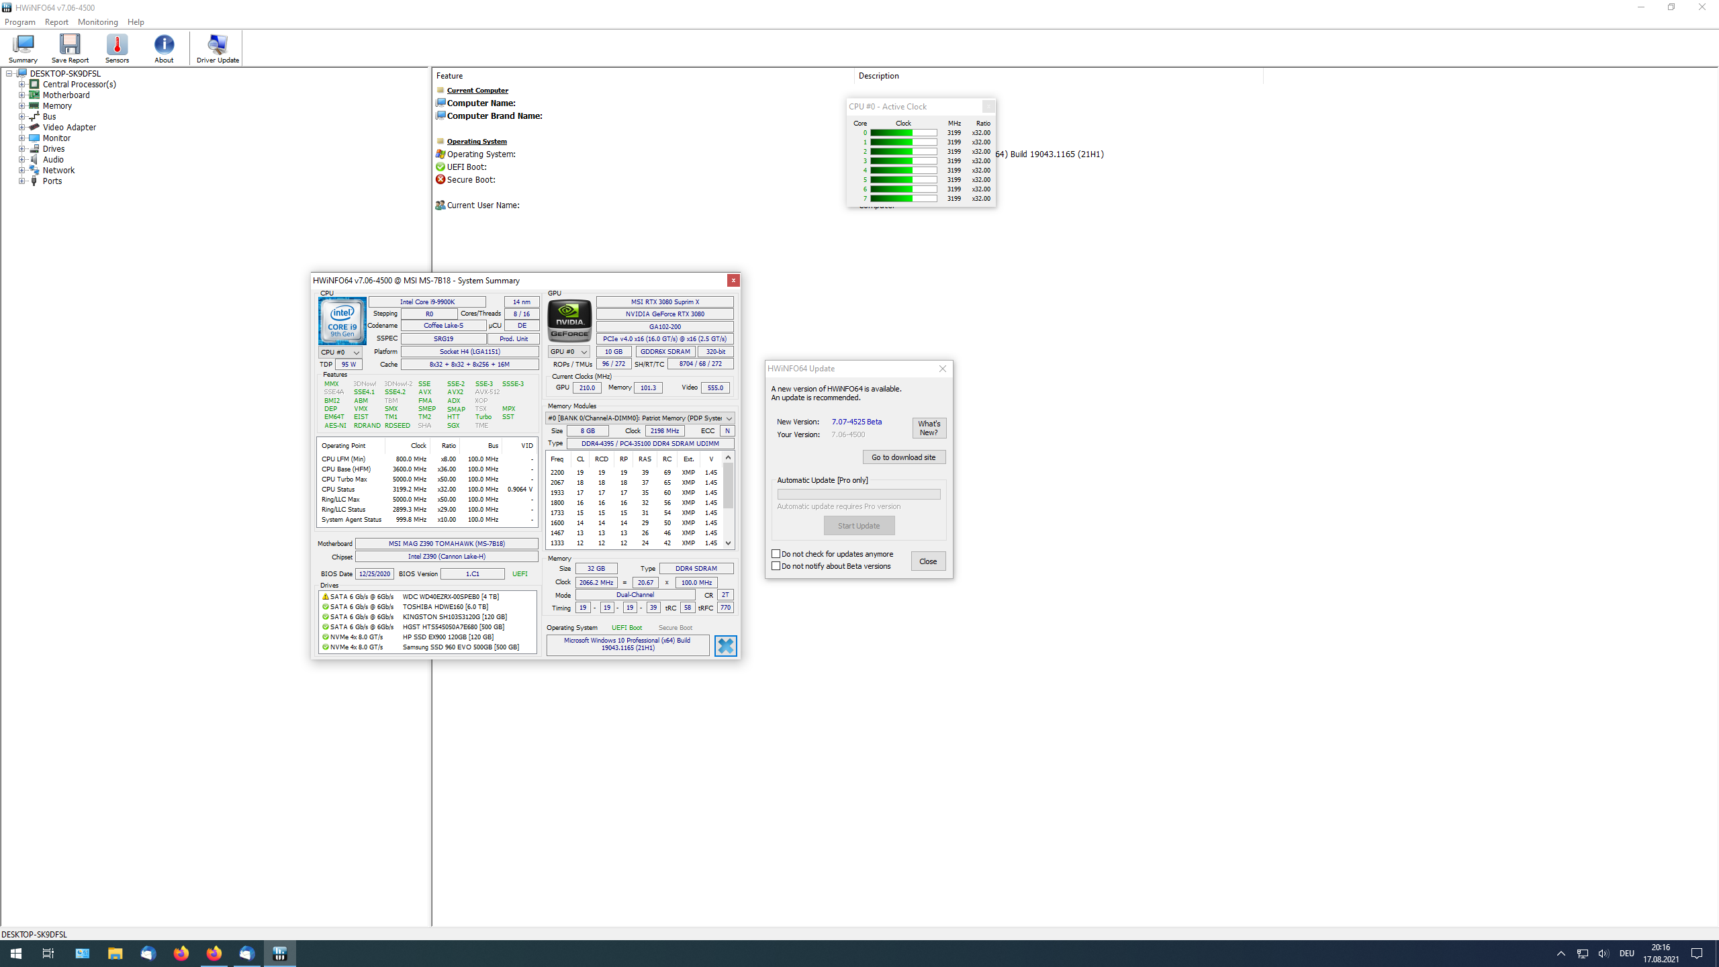Click the Driver Update toolbar icon
This screenshot has height=967, width=1719.
216,47
